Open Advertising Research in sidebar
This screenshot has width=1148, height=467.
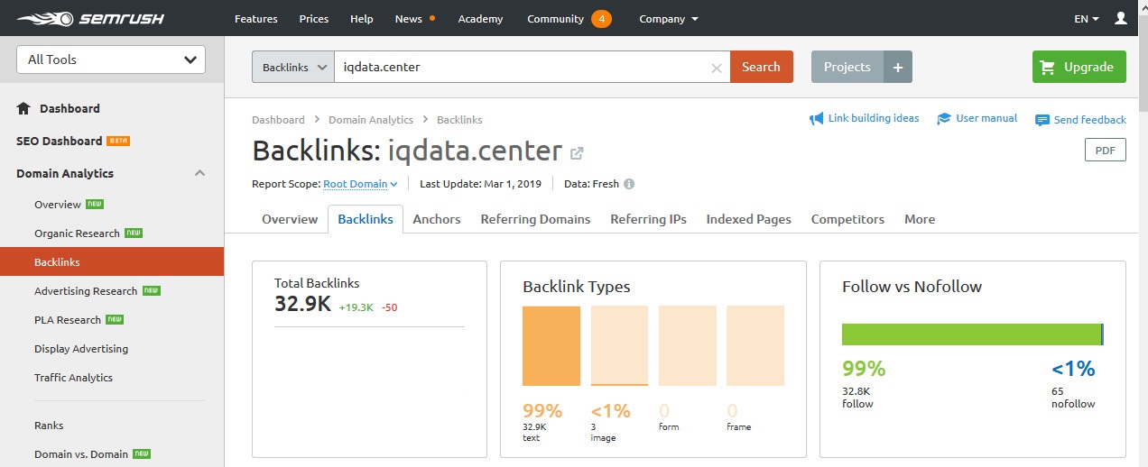pos(86,291)
